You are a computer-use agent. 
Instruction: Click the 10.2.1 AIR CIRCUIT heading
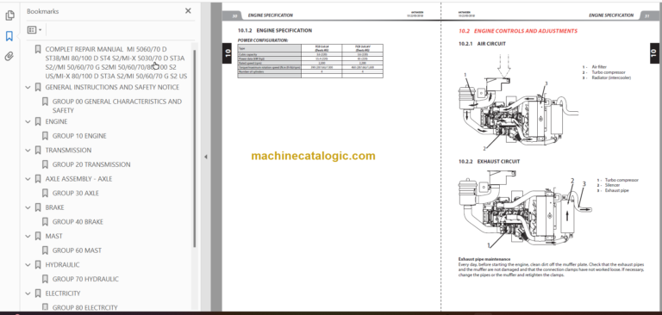click(482, 44)
